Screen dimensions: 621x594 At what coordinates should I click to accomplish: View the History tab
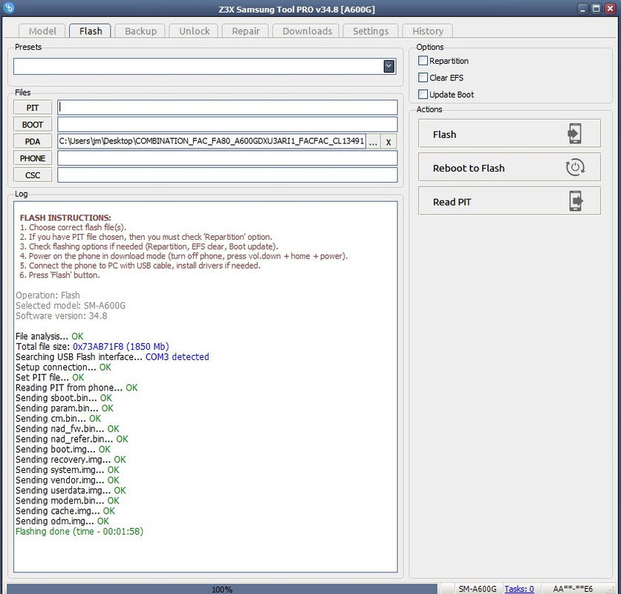[x=427, y=31]
